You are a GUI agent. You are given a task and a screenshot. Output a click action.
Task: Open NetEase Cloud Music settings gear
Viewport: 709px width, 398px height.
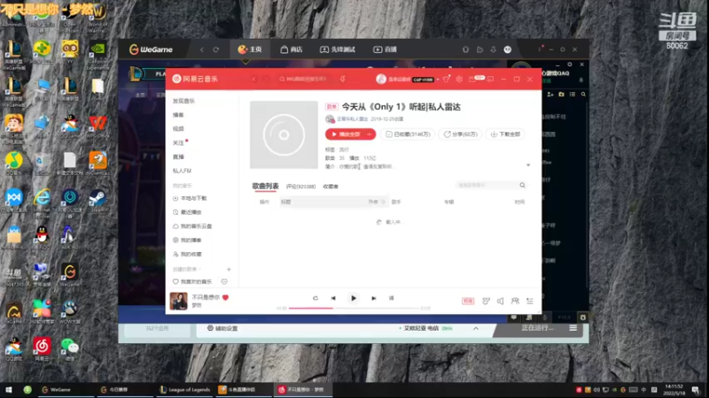coord(459,79)
